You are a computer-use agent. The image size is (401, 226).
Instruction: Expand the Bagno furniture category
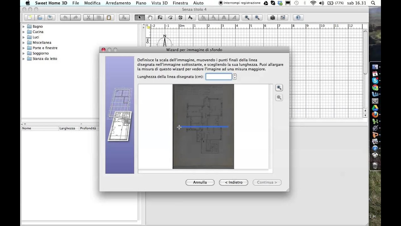tap(23, 27)
